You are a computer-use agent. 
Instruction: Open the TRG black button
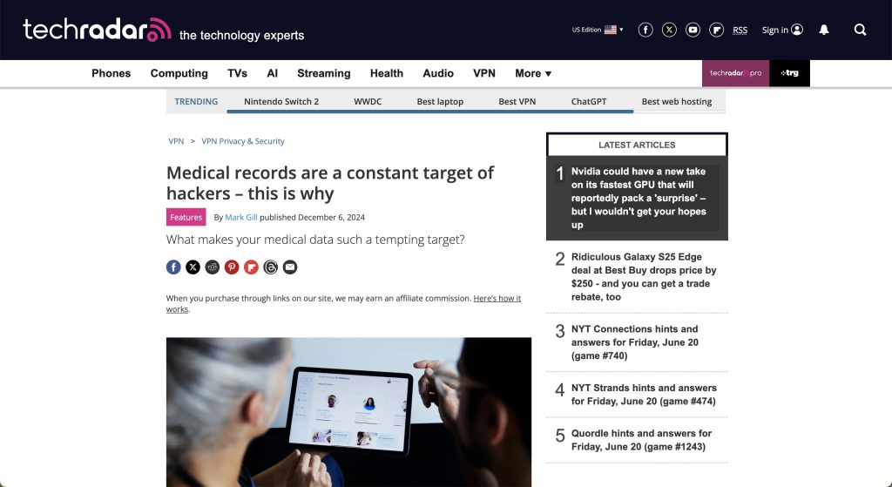pyautogui.click(x=789, y=73)
